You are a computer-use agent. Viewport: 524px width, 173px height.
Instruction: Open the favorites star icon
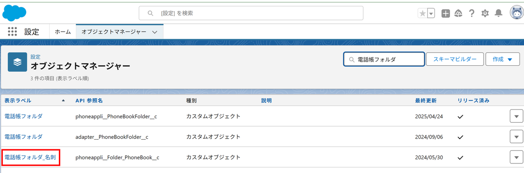[423, 13]
